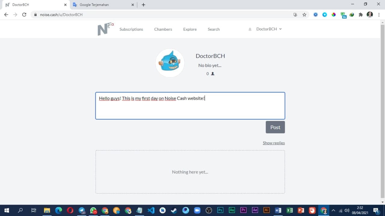Select the DoctorBCH browser tab
The height and width of the screenshot is (216, 385).
point(35,5)
